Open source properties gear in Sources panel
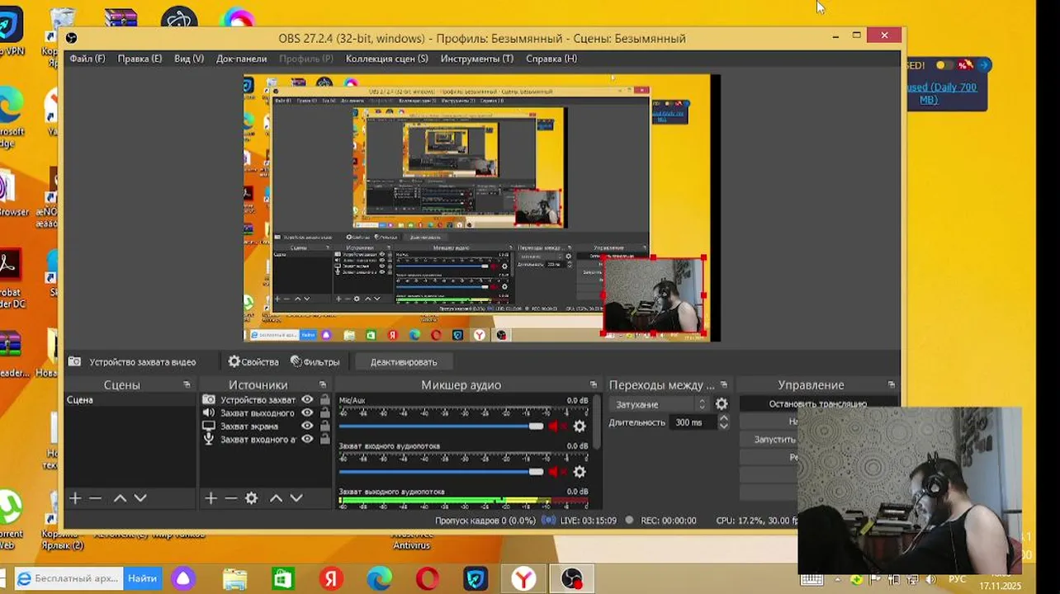This screenshot has width=1060, height=594. pyautogui.click(x=252, y=498)
